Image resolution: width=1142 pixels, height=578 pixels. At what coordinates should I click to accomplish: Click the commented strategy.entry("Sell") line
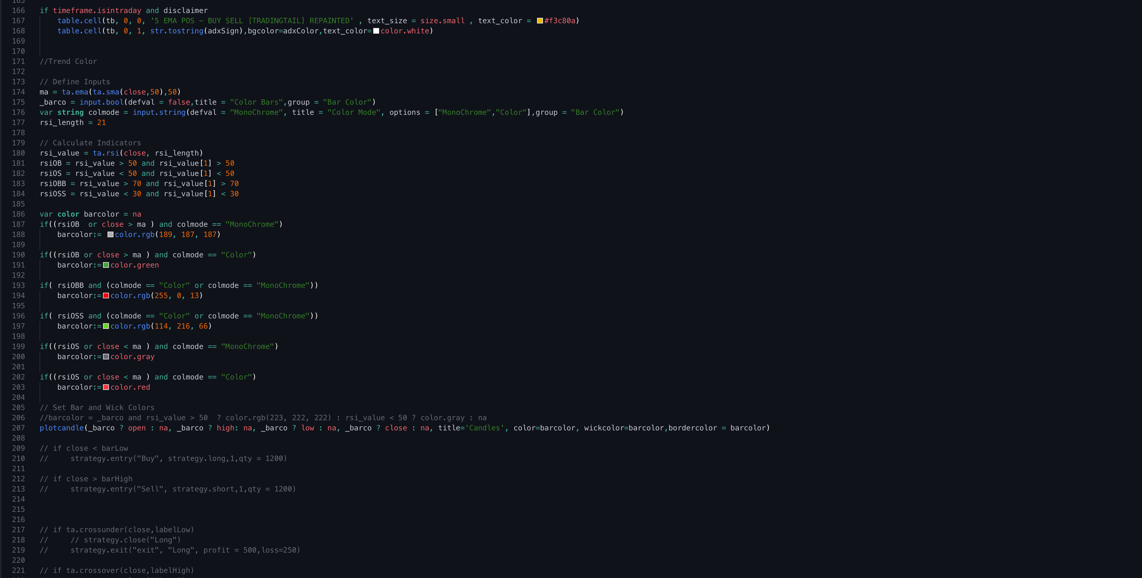[x=168, y=489]
